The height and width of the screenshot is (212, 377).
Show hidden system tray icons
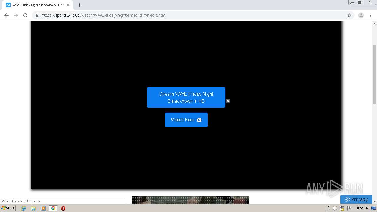(x=328, y=208)
